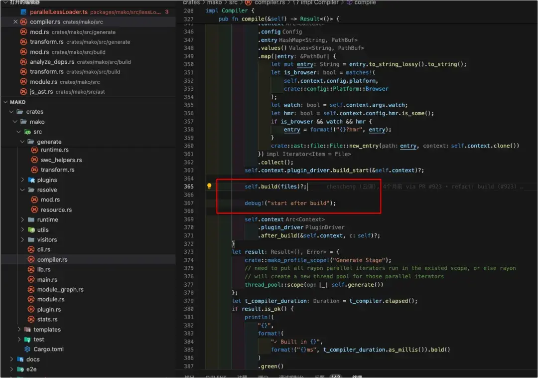This screenshot has height=378, width=538.
Task: Expand the runtime folder chevron
Action: [x=22, y=220]
